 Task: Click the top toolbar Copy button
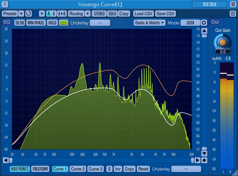point(124,14)
